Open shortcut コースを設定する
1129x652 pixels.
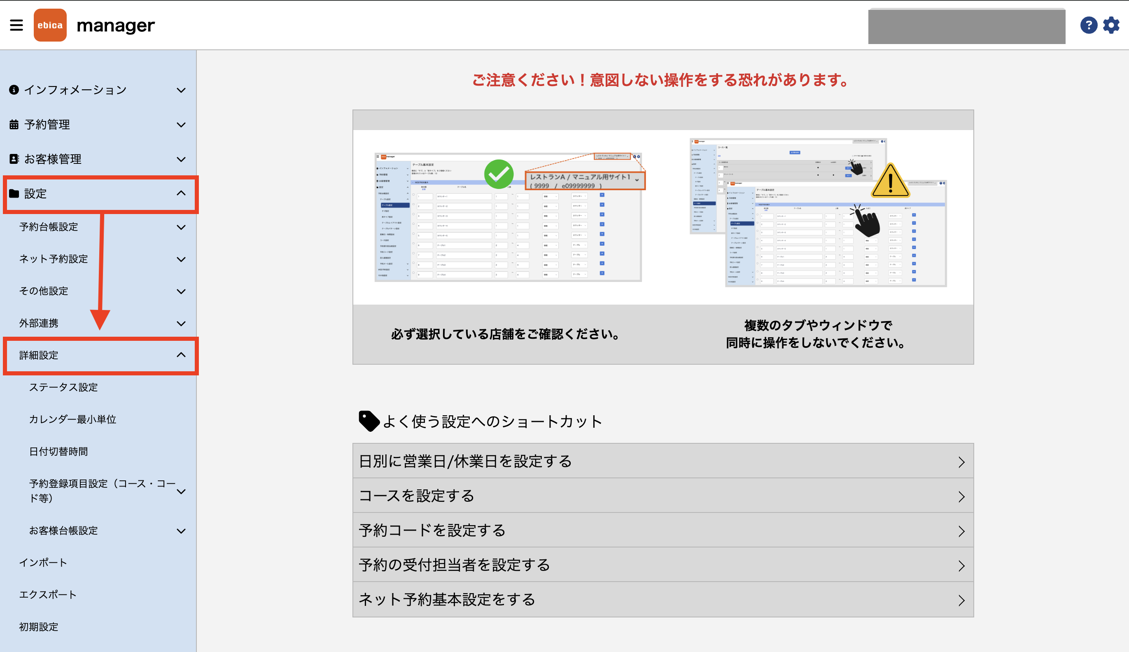point(663,495)
